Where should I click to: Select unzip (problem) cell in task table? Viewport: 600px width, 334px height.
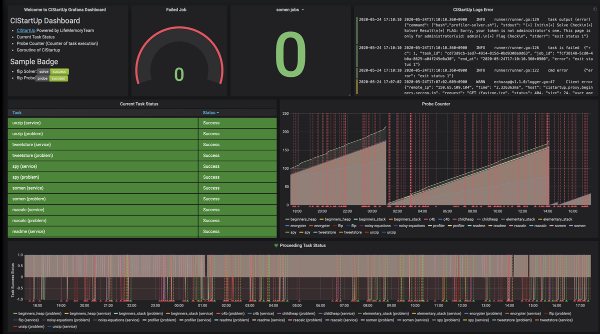pyautogui.click(x=103, y=134)
